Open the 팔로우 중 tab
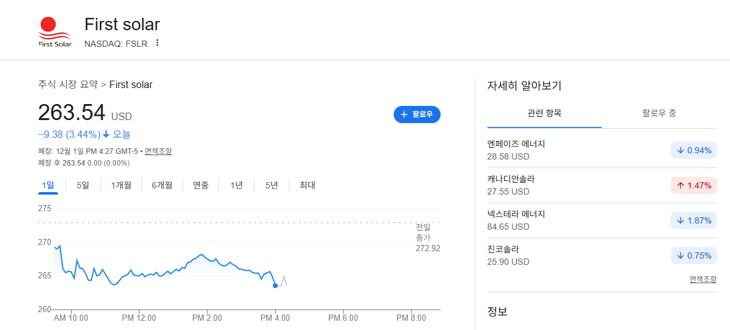Screen dimensions: 730x330 (659, 113)
